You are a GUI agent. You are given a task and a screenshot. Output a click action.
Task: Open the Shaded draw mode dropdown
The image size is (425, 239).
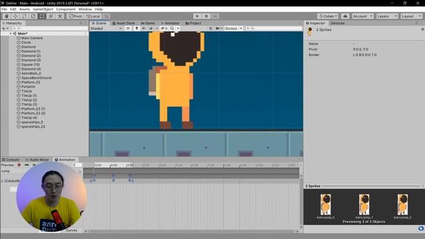(x=106, y=29)
